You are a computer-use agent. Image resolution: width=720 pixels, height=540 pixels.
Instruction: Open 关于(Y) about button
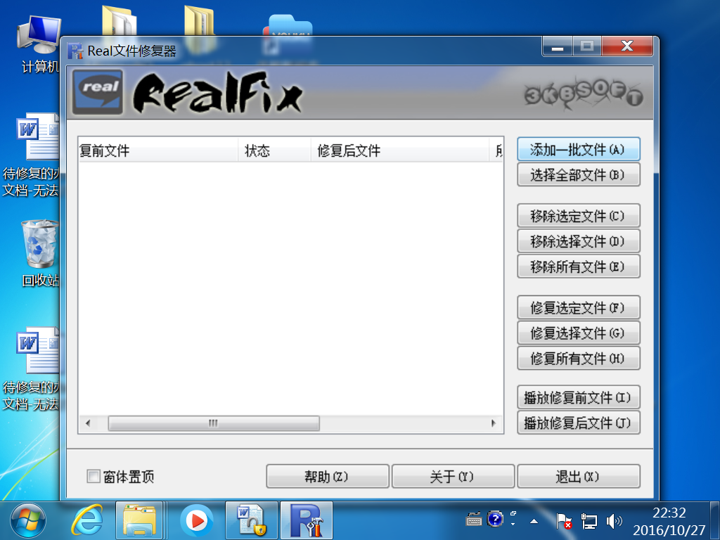pyautogui.click(x=453, y=476)
